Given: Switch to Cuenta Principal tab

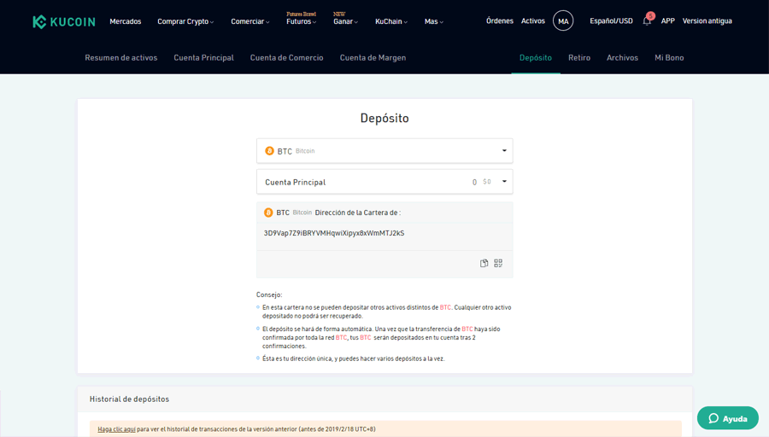Looking at the screenshot, I should (x=203, y=58).
